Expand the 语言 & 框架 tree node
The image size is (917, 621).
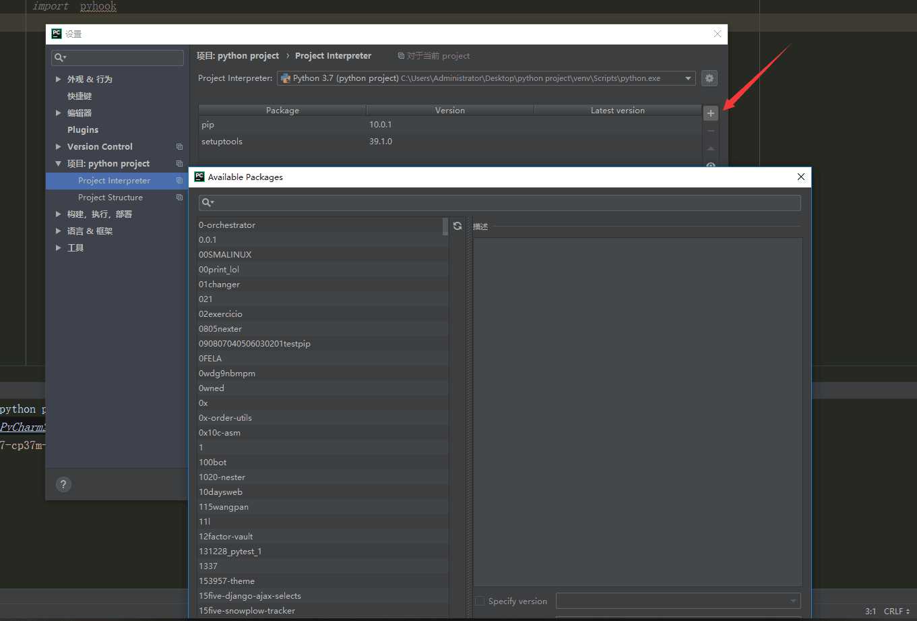(58, 231)
